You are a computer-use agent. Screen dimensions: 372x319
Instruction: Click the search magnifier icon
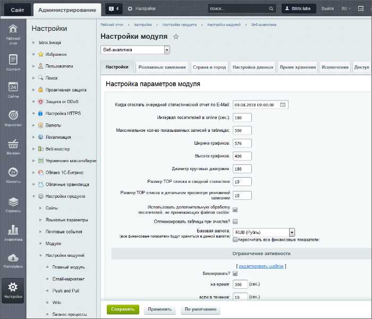[x=271, y=9]
